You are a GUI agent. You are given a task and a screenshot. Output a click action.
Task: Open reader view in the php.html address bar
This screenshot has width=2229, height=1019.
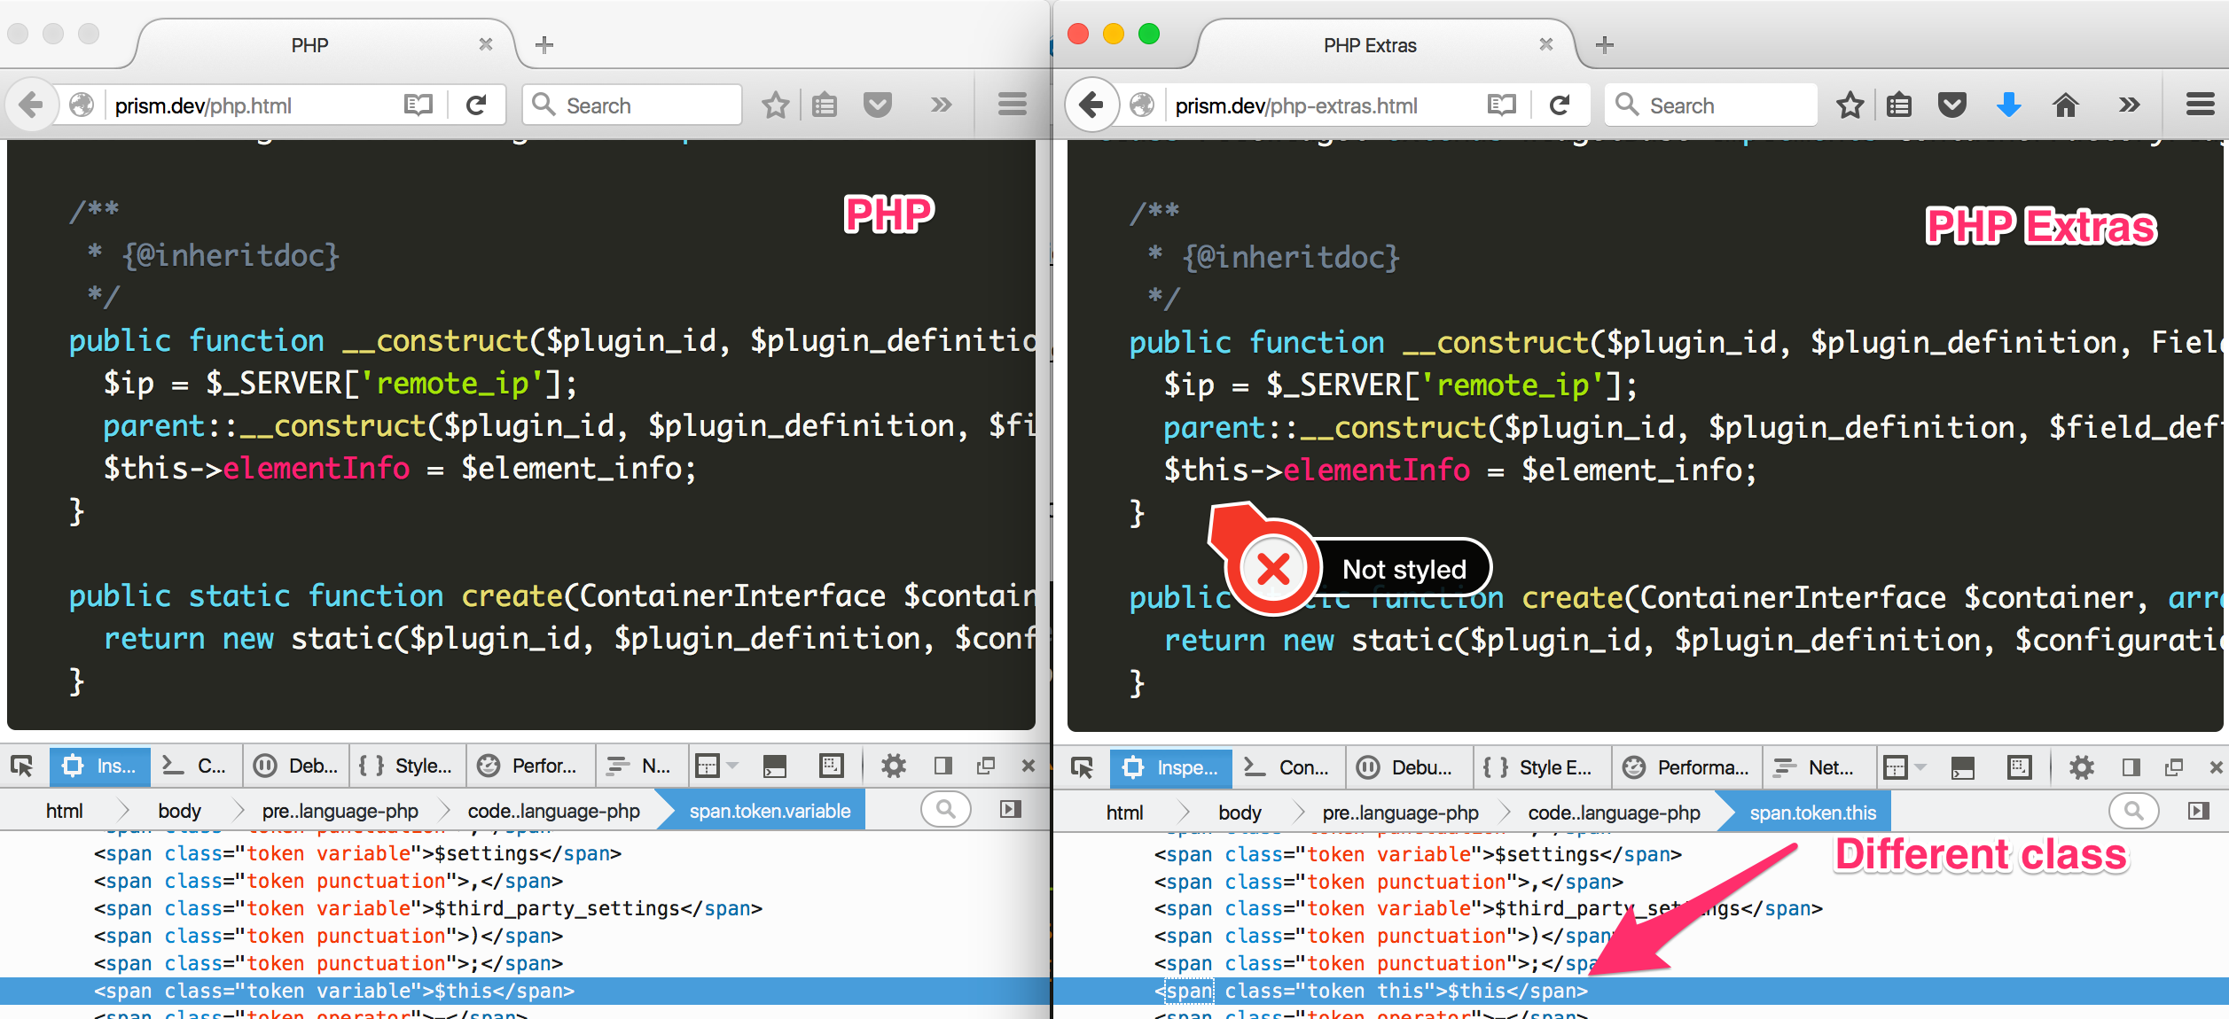[418, 105]
